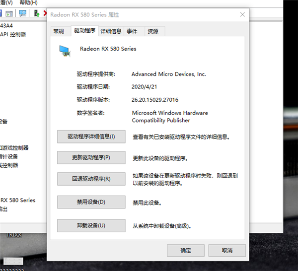Close the Radeon RX 580 Series 属性 dialog

coord(242,14)
